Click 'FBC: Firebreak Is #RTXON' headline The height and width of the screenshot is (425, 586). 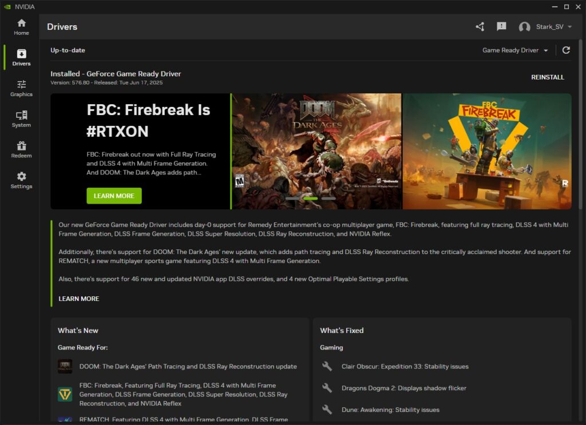(x=148, y=121)
